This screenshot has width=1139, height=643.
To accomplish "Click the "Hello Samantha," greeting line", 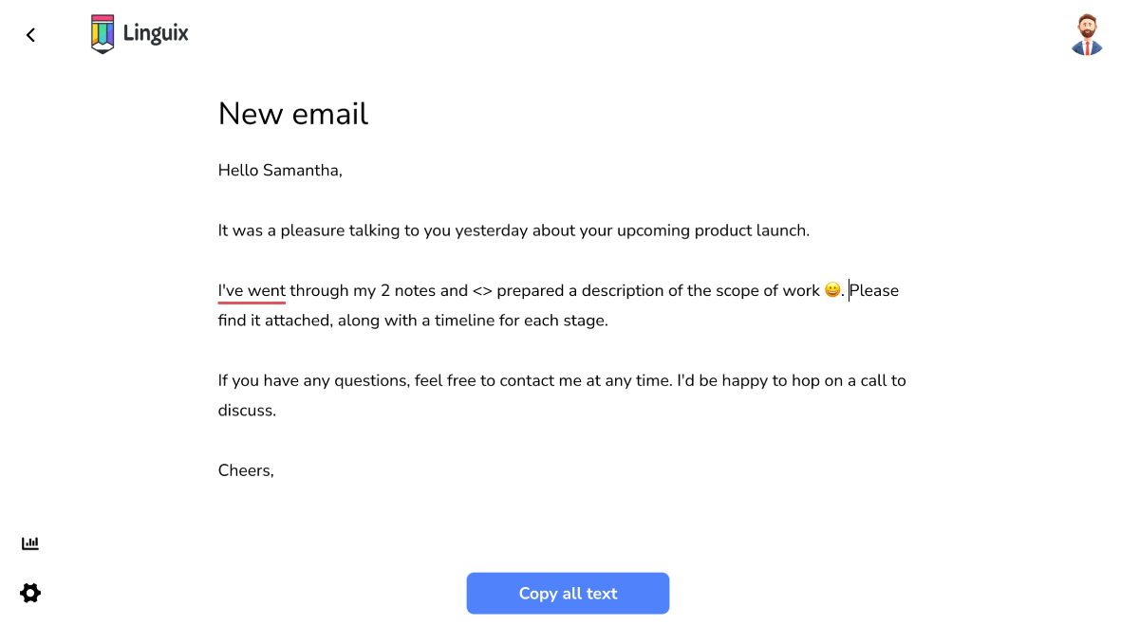I will 280,171.
